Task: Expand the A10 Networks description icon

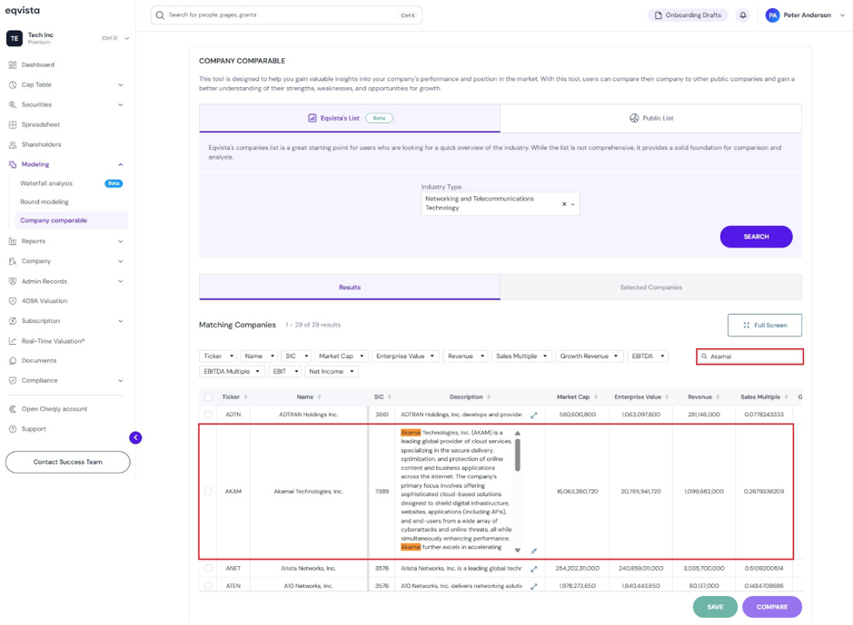Action: pos(533,586)
